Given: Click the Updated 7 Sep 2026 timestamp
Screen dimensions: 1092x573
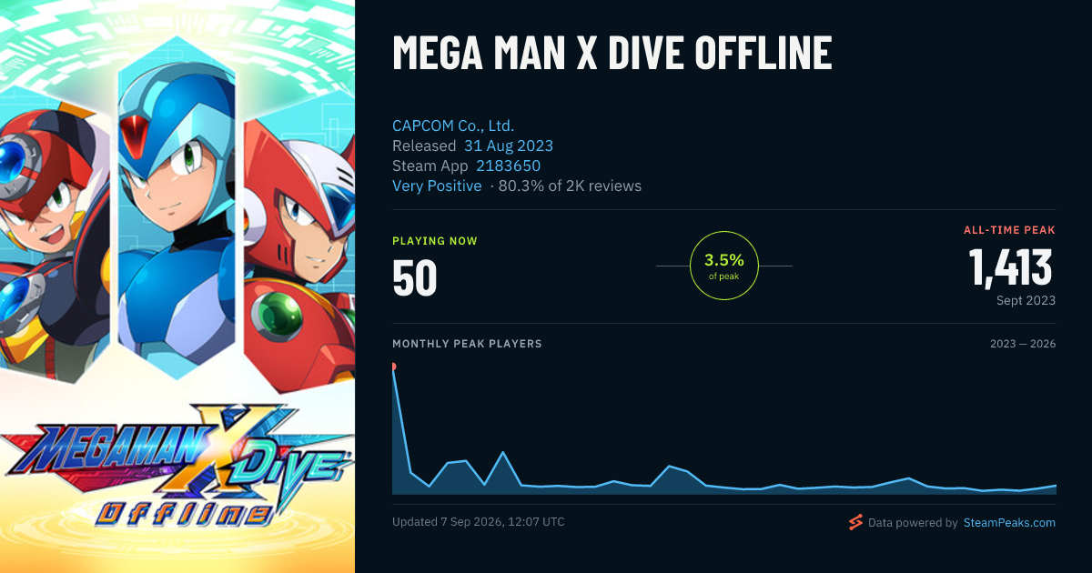Looking at the screenshot, I should 479,522.
